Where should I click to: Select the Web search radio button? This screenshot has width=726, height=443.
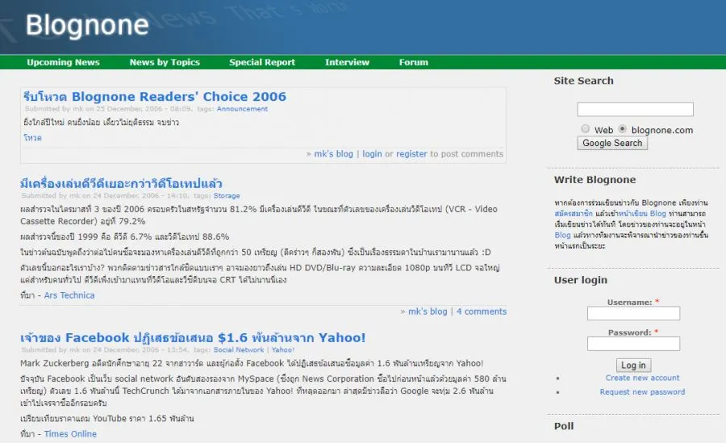(586, 129)
